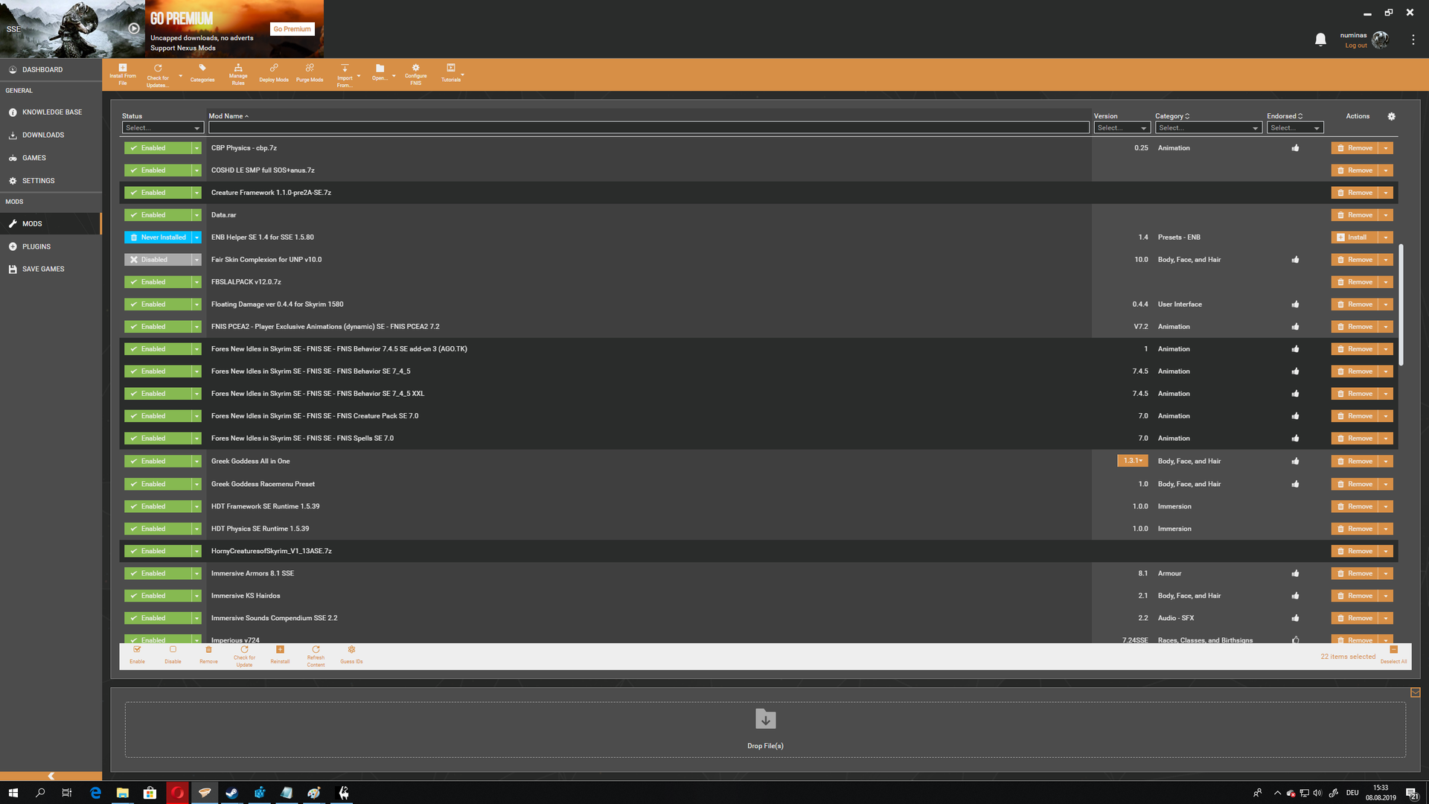The height and width of the screenshot is (804, 1429).
Task: Click Guess IDs icon in bottom bar
Action: point(351,654)
